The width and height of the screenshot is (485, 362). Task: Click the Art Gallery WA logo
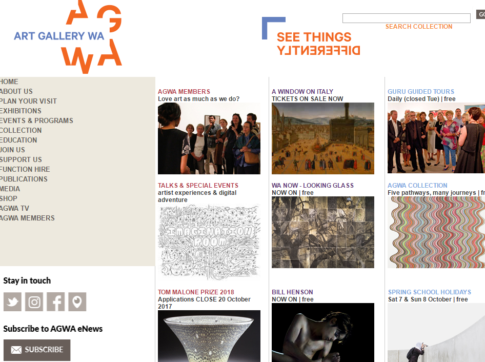pos(68,36)
